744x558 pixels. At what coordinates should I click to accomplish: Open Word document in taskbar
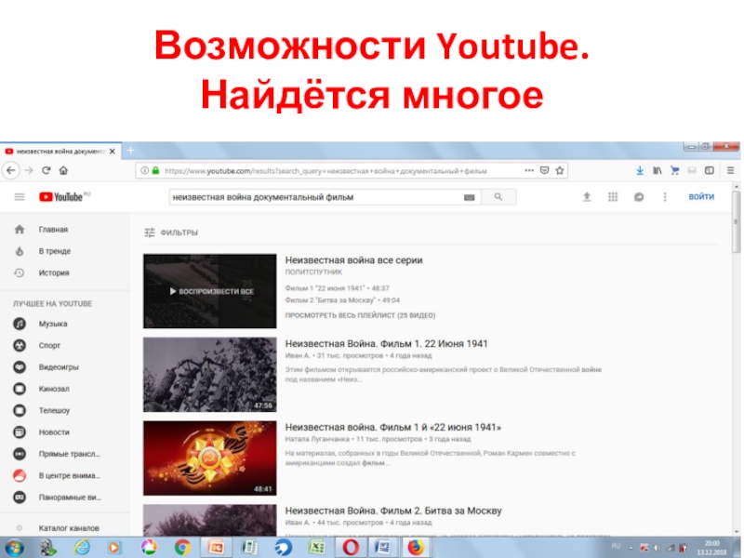[383, 548]
